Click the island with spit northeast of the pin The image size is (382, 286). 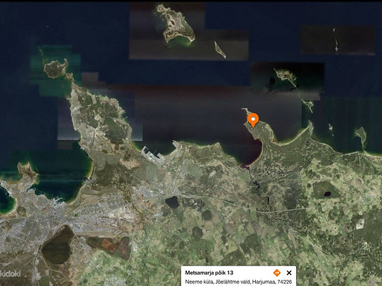(x=286, y=78)
